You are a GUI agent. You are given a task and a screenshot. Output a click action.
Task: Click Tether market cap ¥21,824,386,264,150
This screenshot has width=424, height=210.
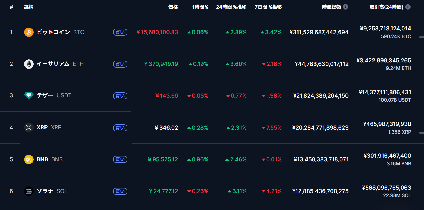tap(321, 96)
